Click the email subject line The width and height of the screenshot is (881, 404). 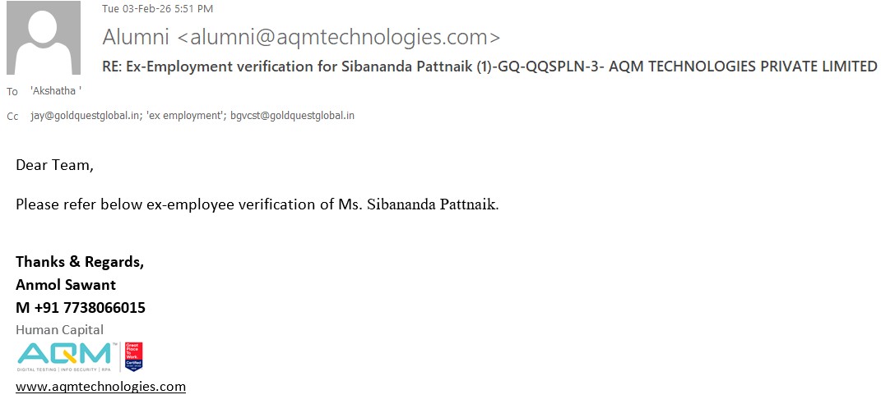tap(489, 67)
